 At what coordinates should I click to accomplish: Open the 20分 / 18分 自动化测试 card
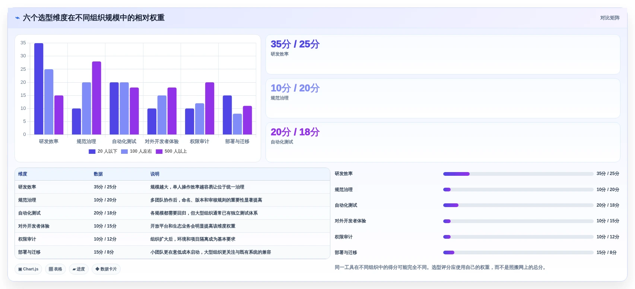[443, 142]
